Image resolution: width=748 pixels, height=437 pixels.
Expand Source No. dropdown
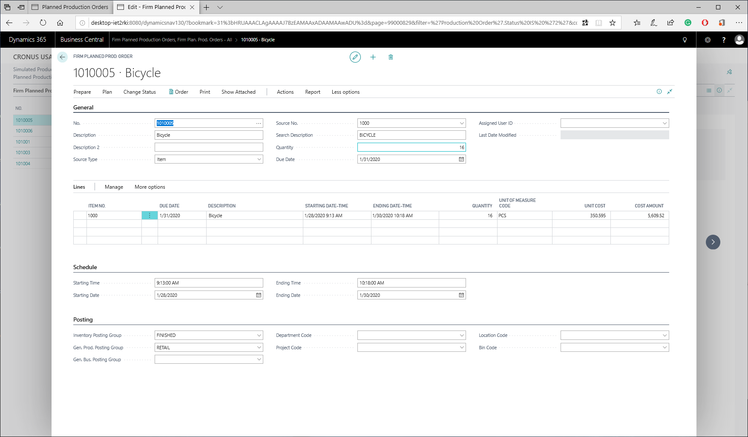[x=462, y=123]
